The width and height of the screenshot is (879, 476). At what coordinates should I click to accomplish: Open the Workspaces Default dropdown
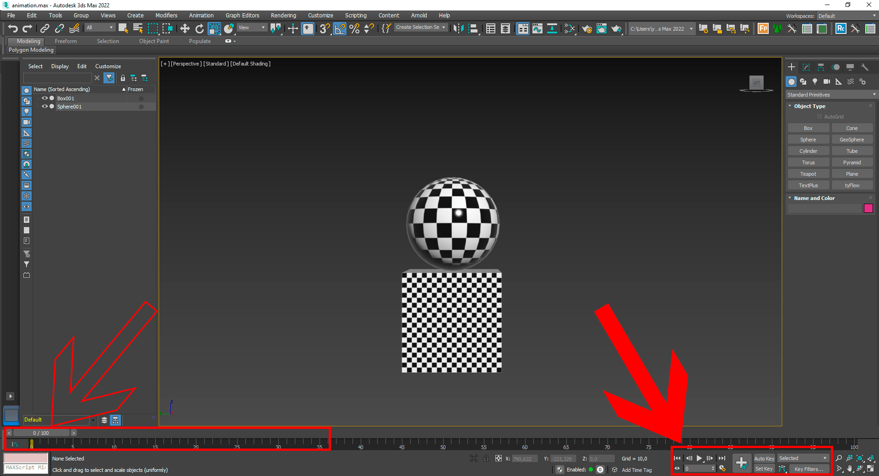tap(846, 16)
